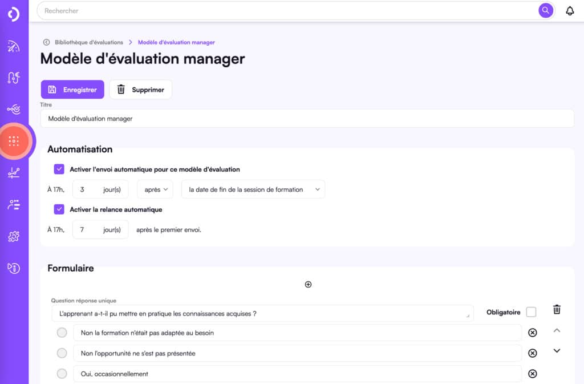
Task: Open the settings gear sidebar icon
Action: tap(14, 236)
